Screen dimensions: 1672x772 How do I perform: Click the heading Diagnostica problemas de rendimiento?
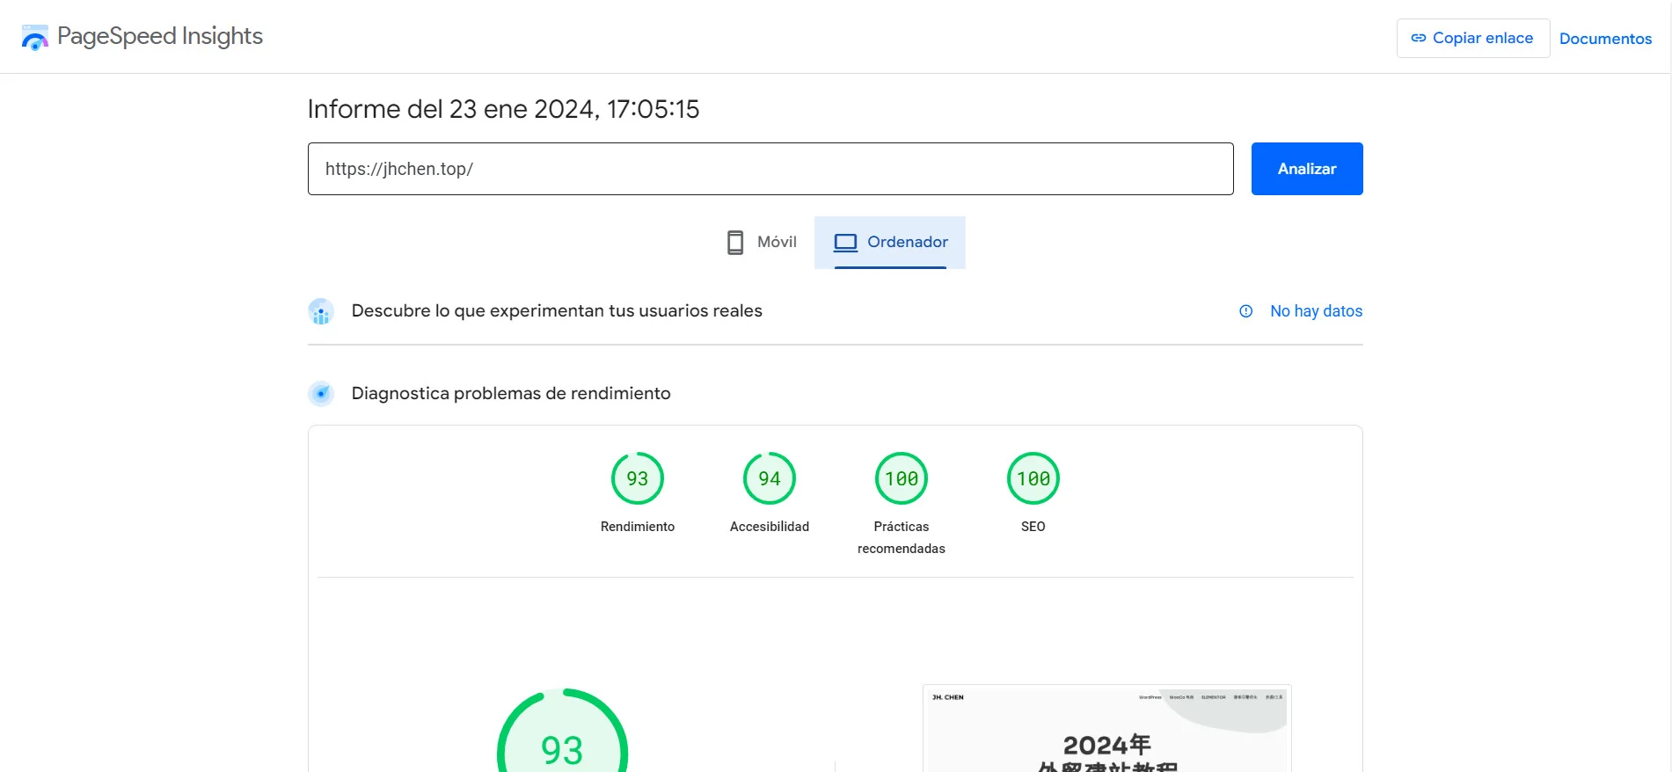tap(511, 394)
